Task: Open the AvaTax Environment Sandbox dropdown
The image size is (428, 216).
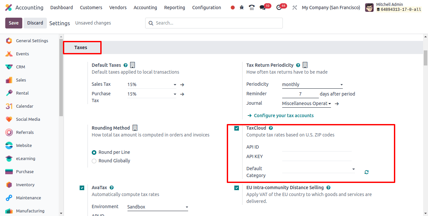Action: pyautogui.click(x=158, y=207)
